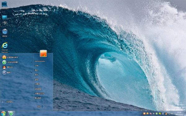Open Control Panel (控制面板) in Start menu
186x116 pixels.
pyautogui.click(x=38, y=89)
